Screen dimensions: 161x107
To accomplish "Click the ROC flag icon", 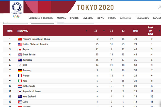I will pyautogui.click(x=20, y=65).
